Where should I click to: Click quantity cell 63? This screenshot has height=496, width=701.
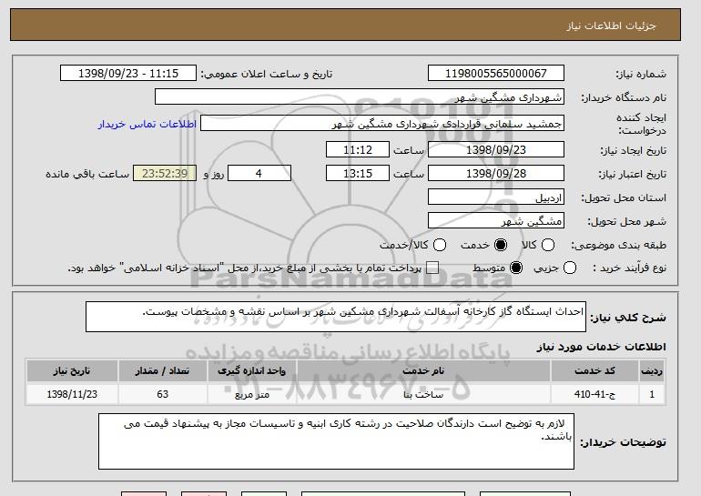(x=162, y=394)
